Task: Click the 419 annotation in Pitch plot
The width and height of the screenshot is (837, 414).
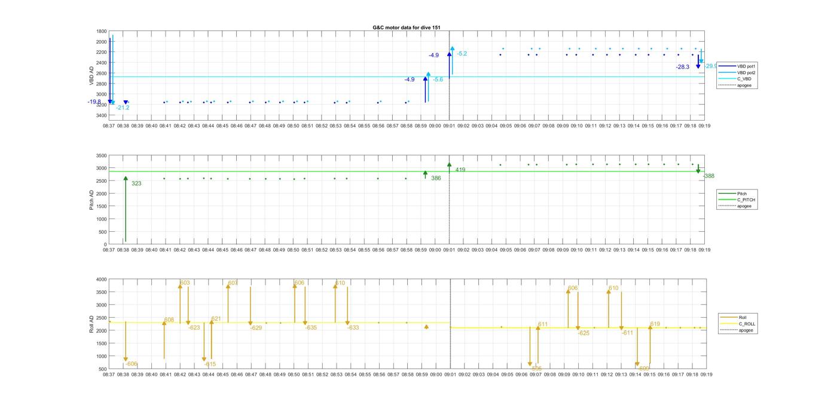Action: pyautogui.click(x=460, y=170)
